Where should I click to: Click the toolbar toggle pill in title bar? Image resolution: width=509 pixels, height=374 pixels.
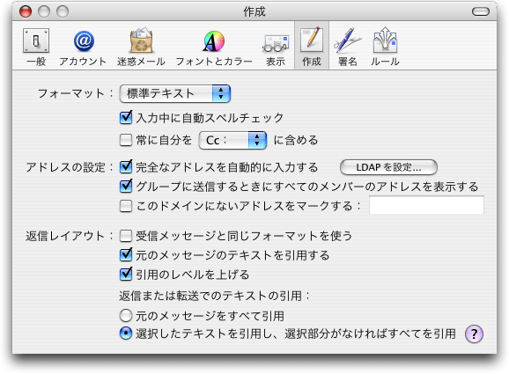(x=481, y=11)
